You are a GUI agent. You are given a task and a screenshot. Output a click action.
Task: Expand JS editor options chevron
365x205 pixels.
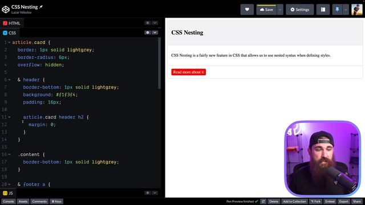point(155,193)
